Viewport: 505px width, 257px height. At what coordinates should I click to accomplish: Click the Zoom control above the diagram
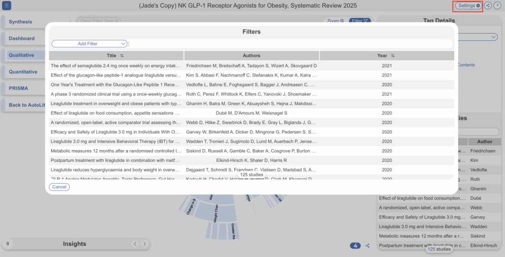pos(335,21)
